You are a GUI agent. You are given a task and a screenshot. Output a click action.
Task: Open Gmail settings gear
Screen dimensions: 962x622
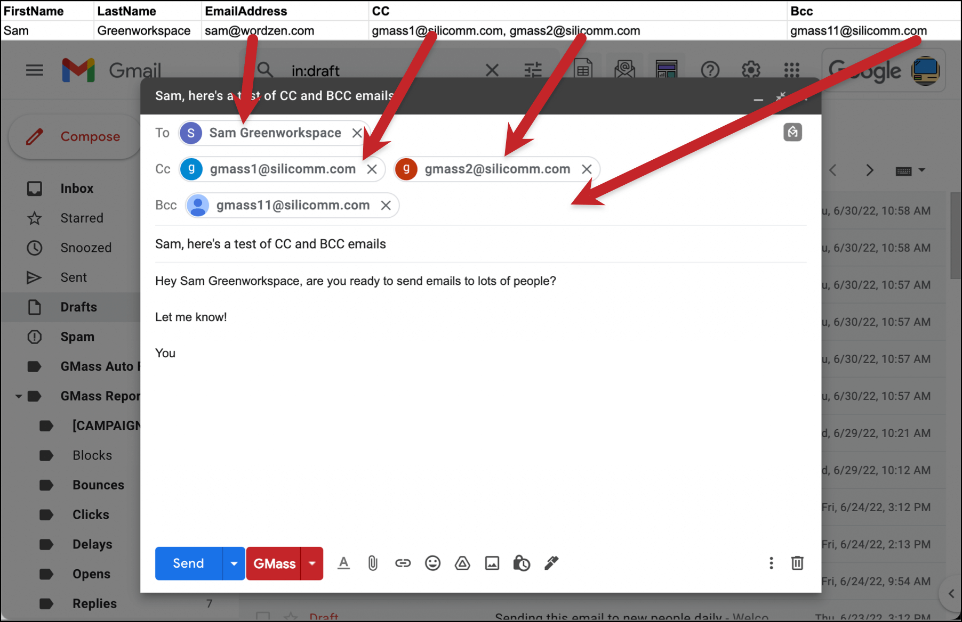(x=751, y=70)
